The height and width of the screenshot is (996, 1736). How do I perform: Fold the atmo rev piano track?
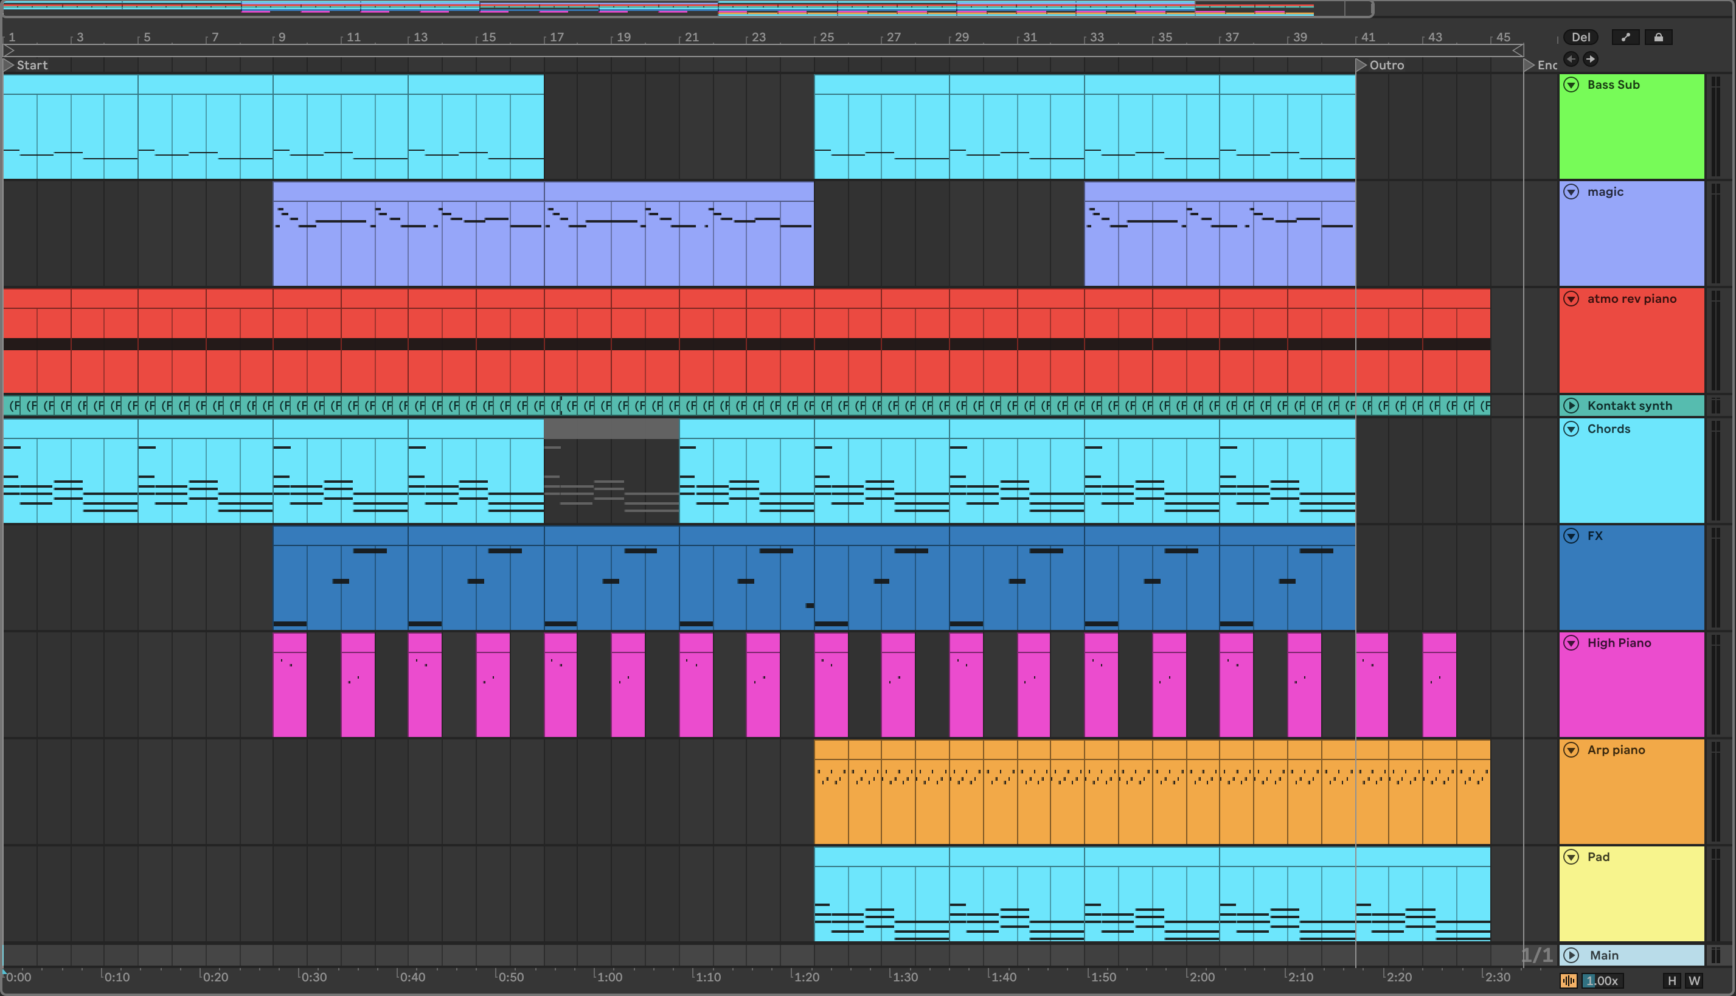click(x=1572, y=299)
